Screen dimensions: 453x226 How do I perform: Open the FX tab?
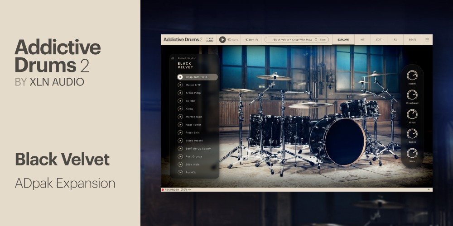click(x=395, y=40)
